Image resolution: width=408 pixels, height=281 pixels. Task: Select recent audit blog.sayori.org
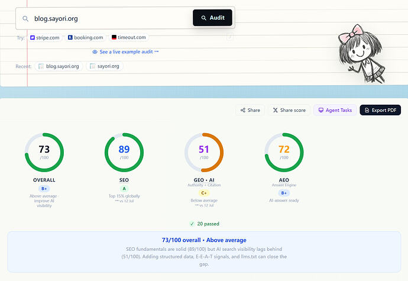coord(59,66)
